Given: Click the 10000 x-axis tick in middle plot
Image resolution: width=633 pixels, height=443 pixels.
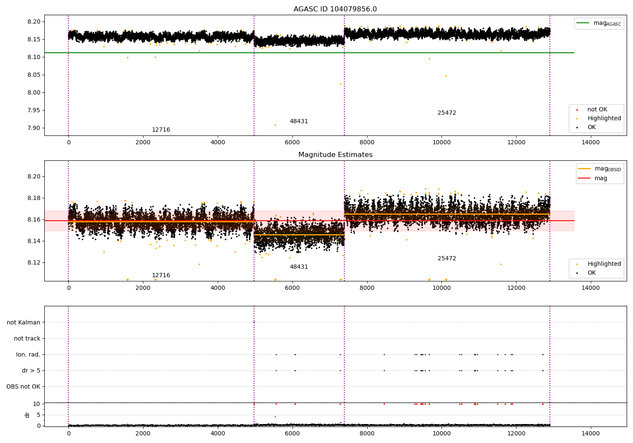Looking at the screenshot, I should click(441, 288).
